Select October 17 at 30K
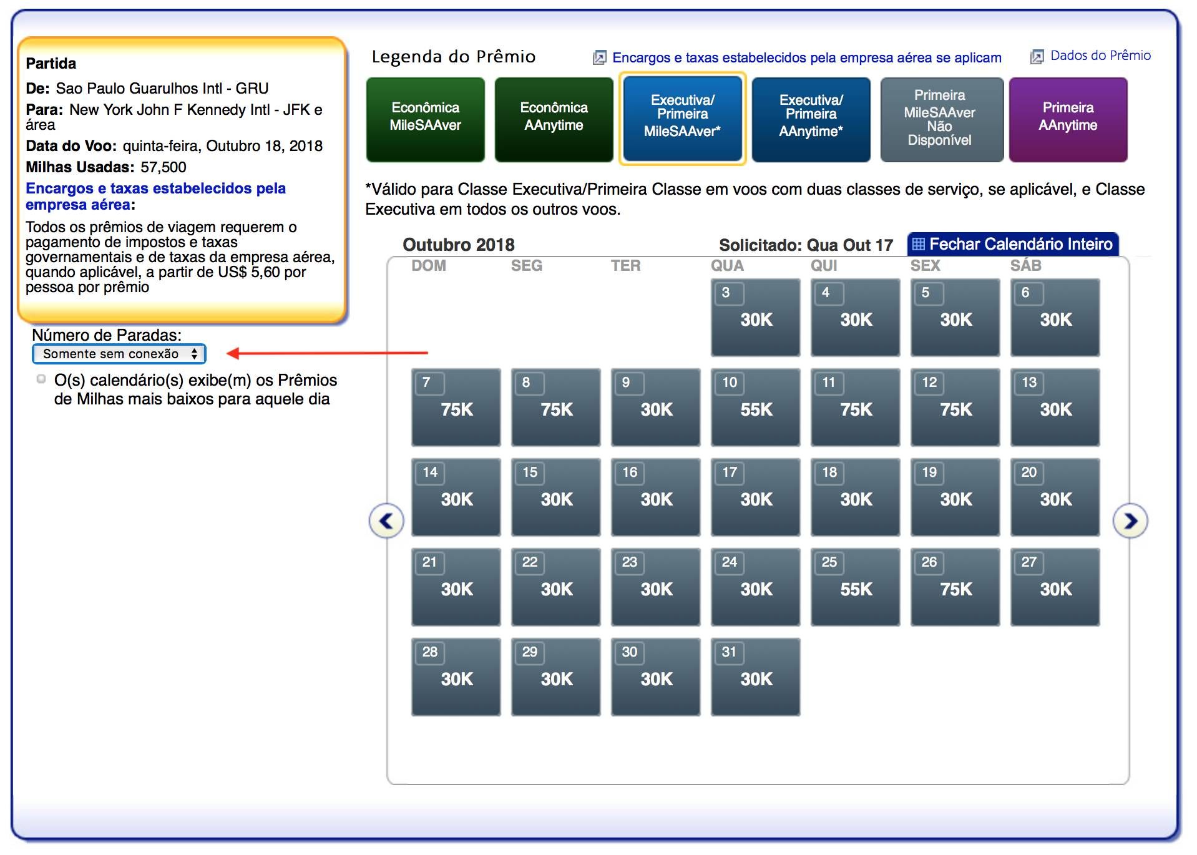This screenshot has height=855, width=1197. [x=755, y=497]
